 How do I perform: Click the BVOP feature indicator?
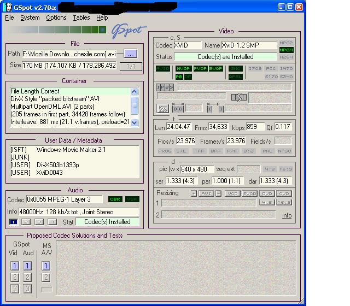pos(215,68)
